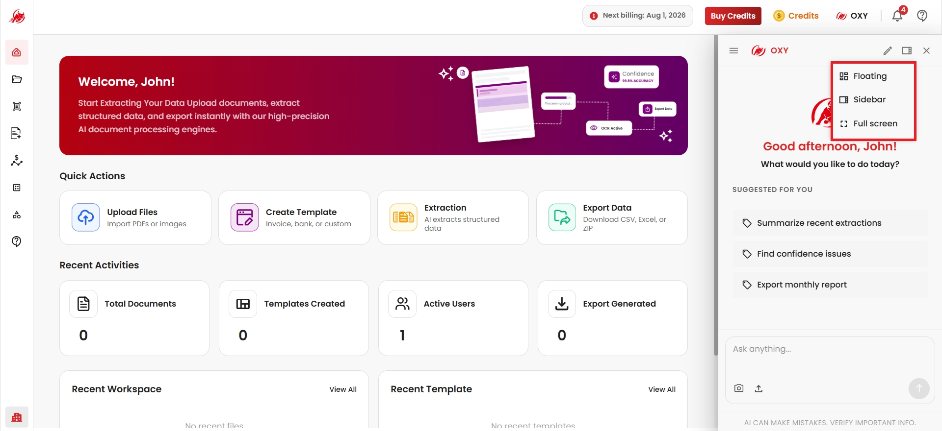Image resolution: width=942 pixels, height=431 pixels.
Task: Click the Templates Created label
Action: pyautogui.click(x=305, y=304)
